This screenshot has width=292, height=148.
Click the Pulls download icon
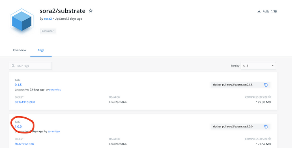tap(259, 11)
